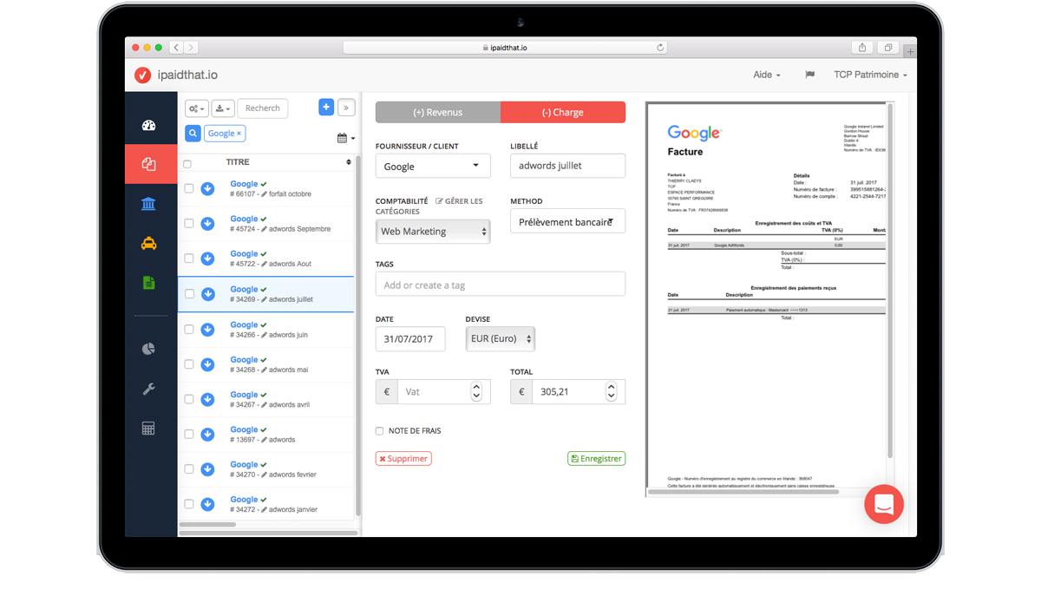Screen dimensions: 1041x609
Task: Click the Supprimer delete button
Action: 403,458
